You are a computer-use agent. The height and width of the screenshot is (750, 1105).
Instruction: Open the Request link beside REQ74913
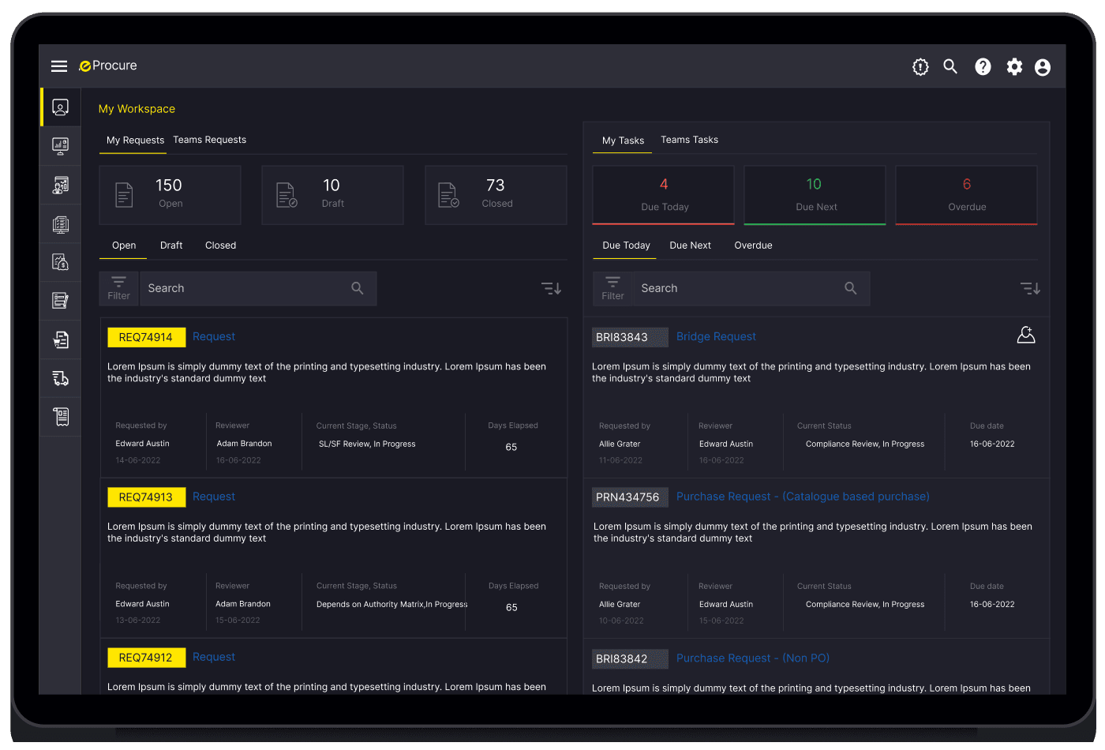pos(214,497)
